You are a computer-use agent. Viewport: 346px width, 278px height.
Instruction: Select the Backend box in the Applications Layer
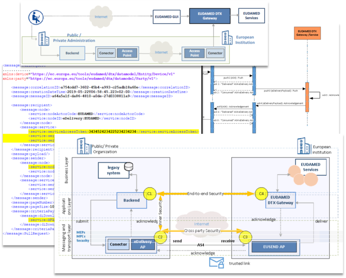tap(132, 200)
